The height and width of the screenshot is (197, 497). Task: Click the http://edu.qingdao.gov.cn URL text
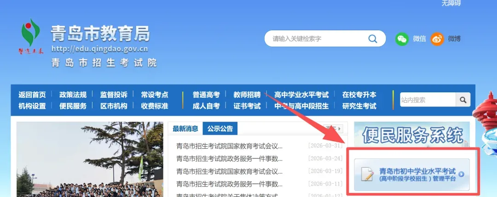[x=99, y=49]
